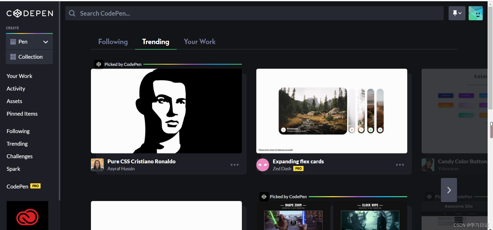This screenshot has height=230, width=493.
Task: Click Asyraf Hussin's avatar
Action: click(97, 165)
